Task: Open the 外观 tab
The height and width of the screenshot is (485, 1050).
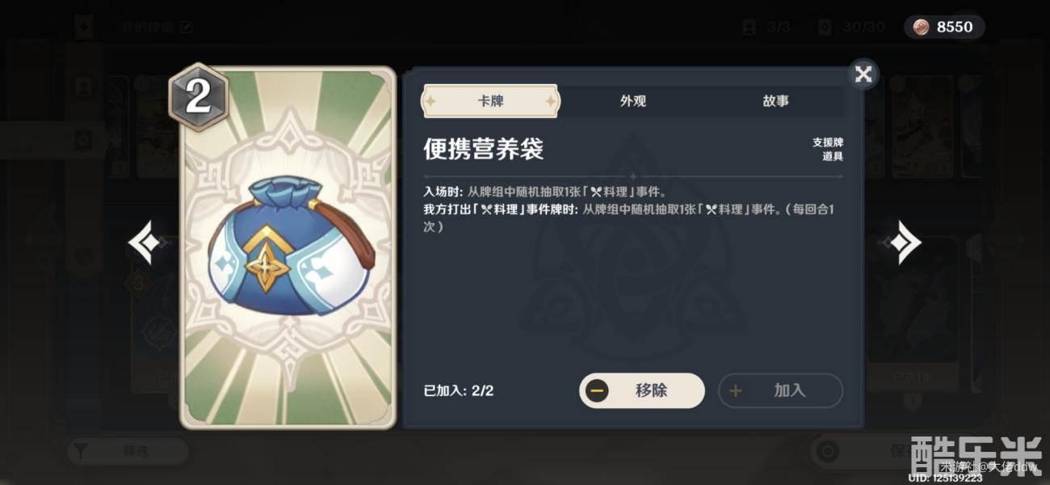Action: pos(632,101)
